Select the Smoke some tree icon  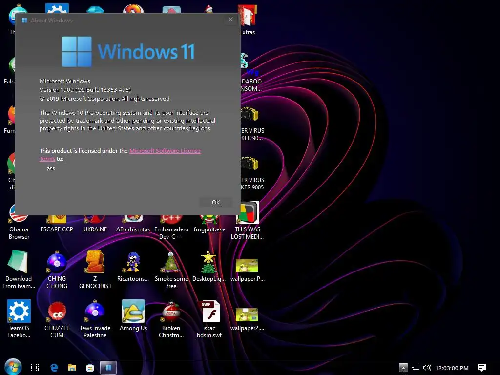click(171, 270)
